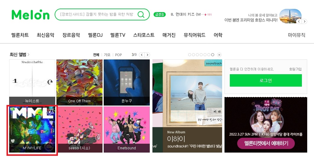
Task: Show next top promo banner arrow
Action: coord(304,22)
